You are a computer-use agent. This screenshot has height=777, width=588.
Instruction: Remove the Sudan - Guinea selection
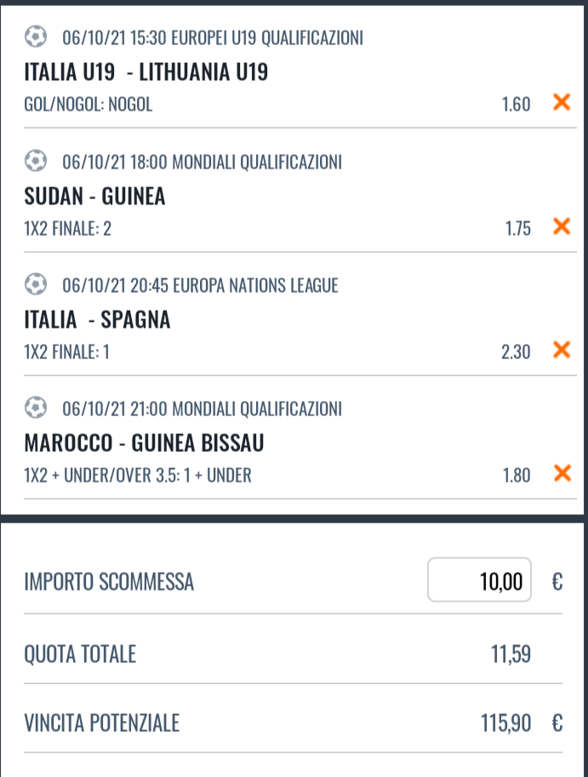(562, 226)
